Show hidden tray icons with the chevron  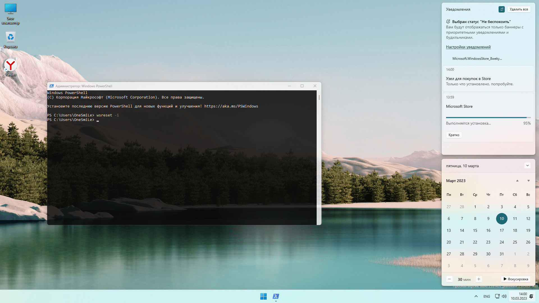(x=476, y=296)
